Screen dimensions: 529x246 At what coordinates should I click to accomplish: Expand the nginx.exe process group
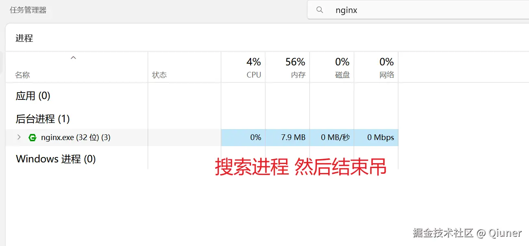click(19, 137)
